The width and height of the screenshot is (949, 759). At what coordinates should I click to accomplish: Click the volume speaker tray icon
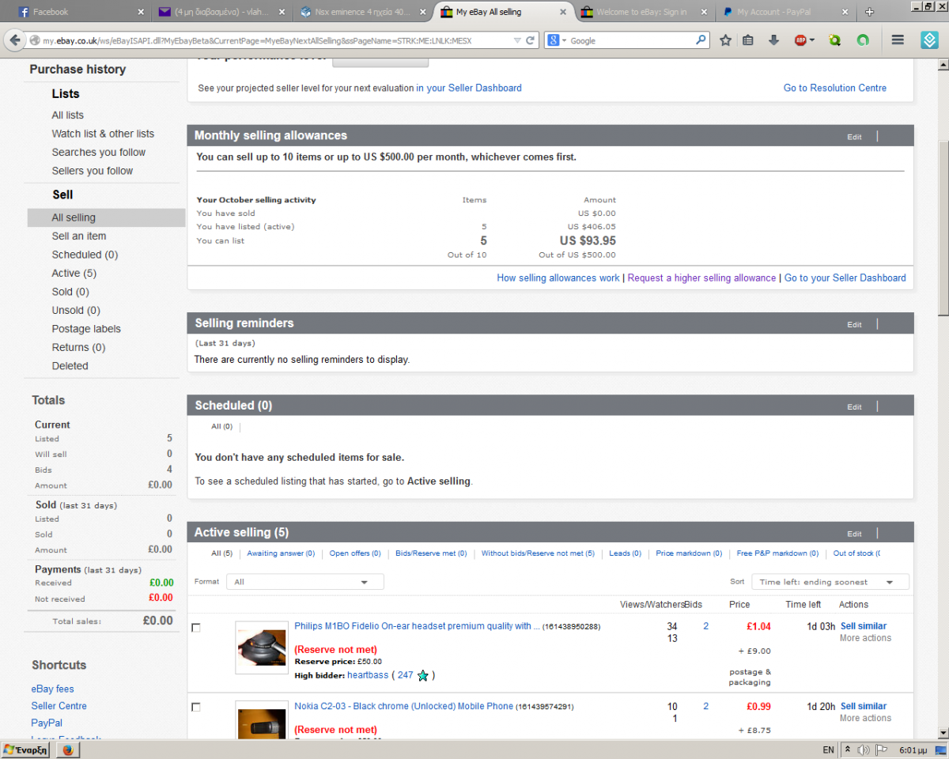(x=864, y=750)
